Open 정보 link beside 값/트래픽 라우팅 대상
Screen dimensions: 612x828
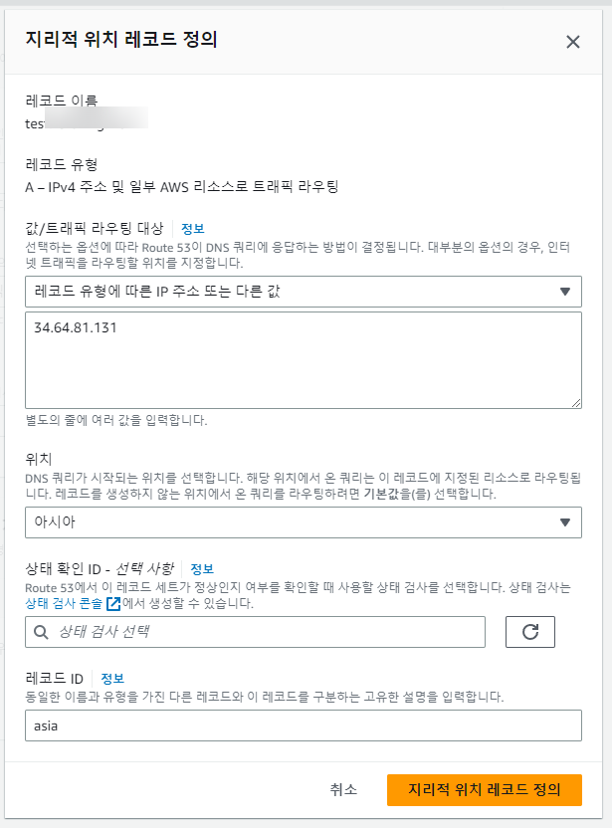click(193, 228)
